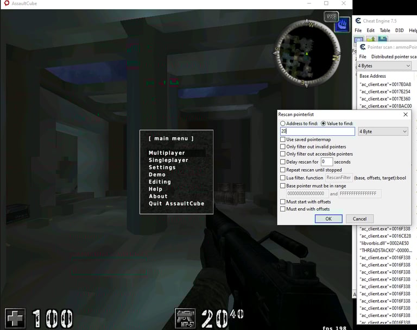417x330 pixels.
Task: Click the RVSF team badge icon
Action: 331,17
